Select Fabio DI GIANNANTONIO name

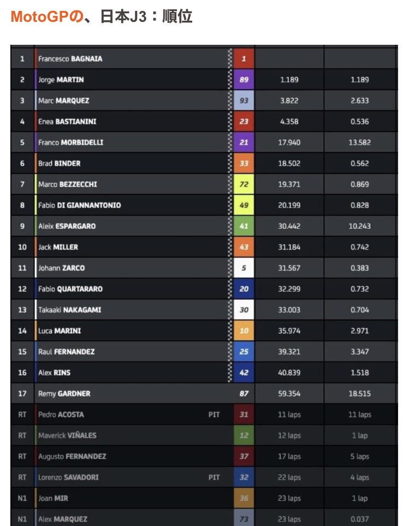point(80,205)
